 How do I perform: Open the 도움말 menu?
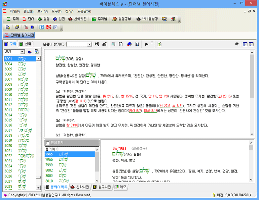(x=84, y=11)
